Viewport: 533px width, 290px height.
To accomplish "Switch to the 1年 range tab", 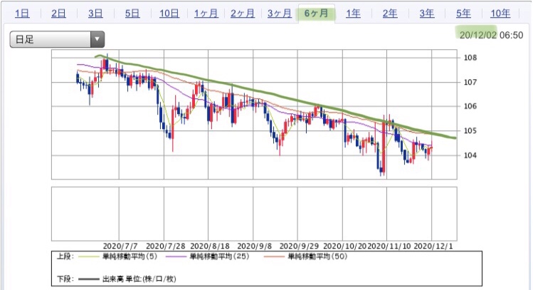I will pyautogui.click(x=353, y=13).
